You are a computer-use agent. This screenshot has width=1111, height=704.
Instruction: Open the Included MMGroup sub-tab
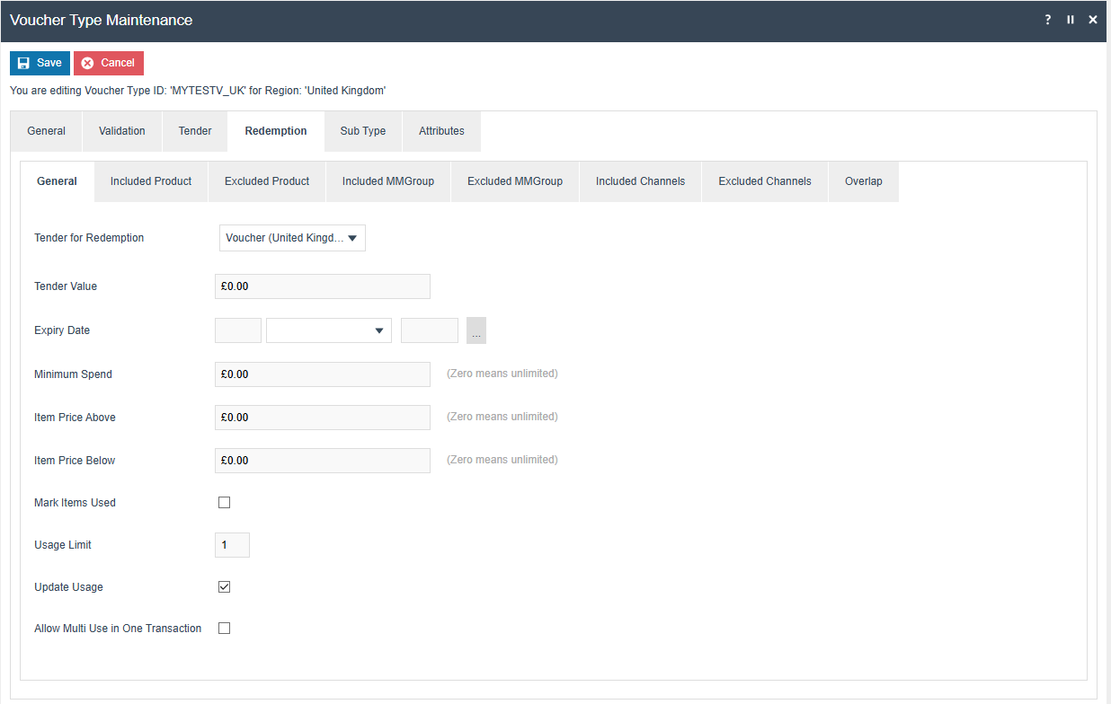pos(388,181)
